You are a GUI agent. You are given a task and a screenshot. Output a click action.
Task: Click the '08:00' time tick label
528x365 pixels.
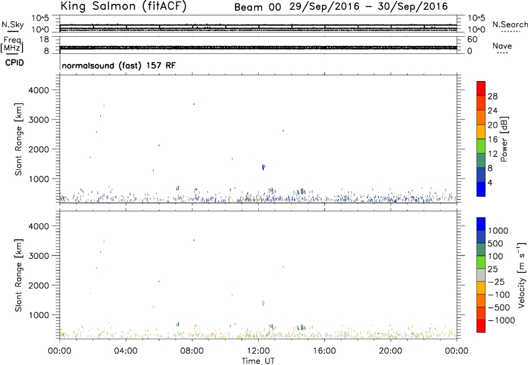(192, 351)
